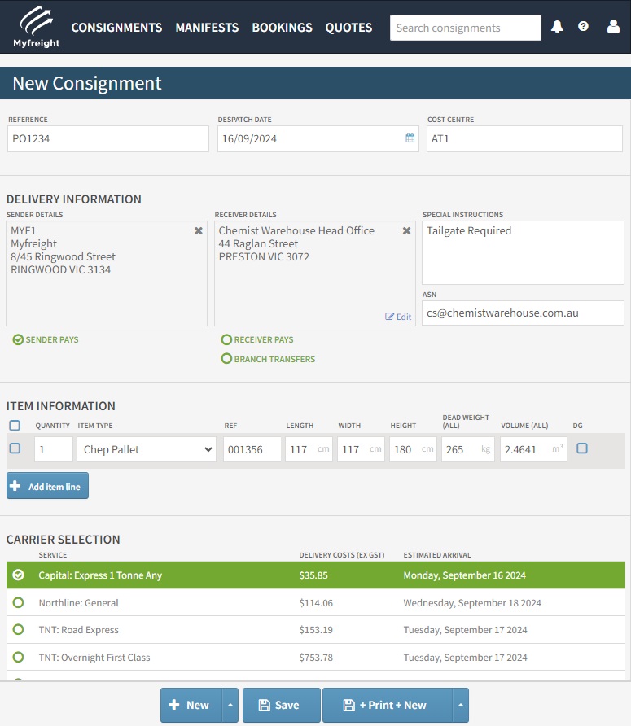Expand the New button dropdown arrow
631x726 pixels.
click(230, 705)
